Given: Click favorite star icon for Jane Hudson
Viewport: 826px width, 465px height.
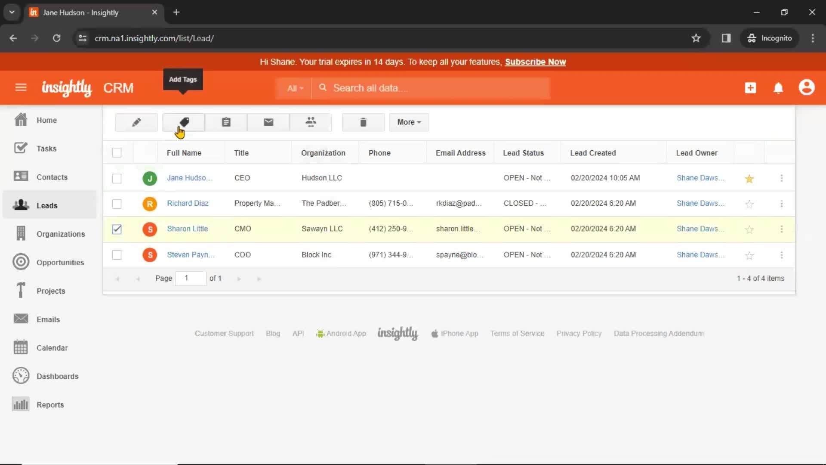Looking at the screenshot, I should (x=749, y=178).
